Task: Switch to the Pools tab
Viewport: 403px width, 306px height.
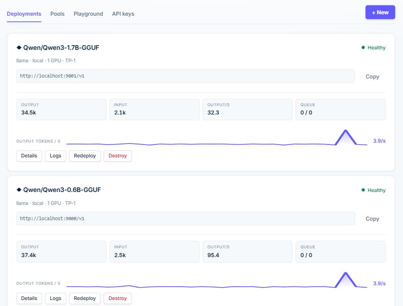Action: tap(57, 14)
